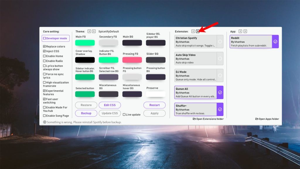Uncheck Experimental features
Viewport: 300px width, 169px height.
click(x=45, y=91)
